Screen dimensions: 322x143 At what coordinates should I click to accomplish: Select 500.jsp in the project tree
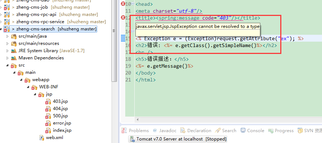coord(60,116)
